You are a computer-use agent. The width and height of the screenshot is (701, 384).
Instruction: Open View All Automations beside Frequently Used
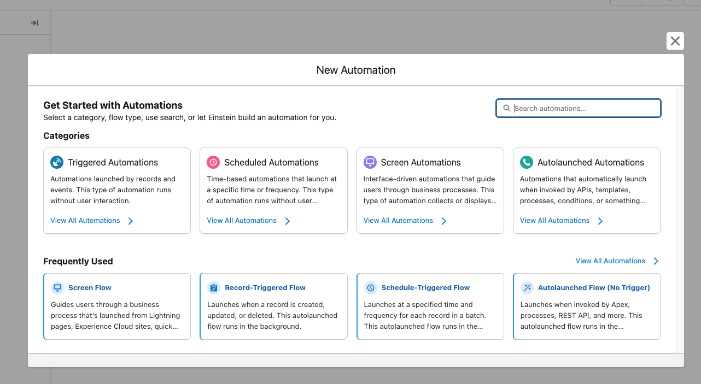click(611, 261)
